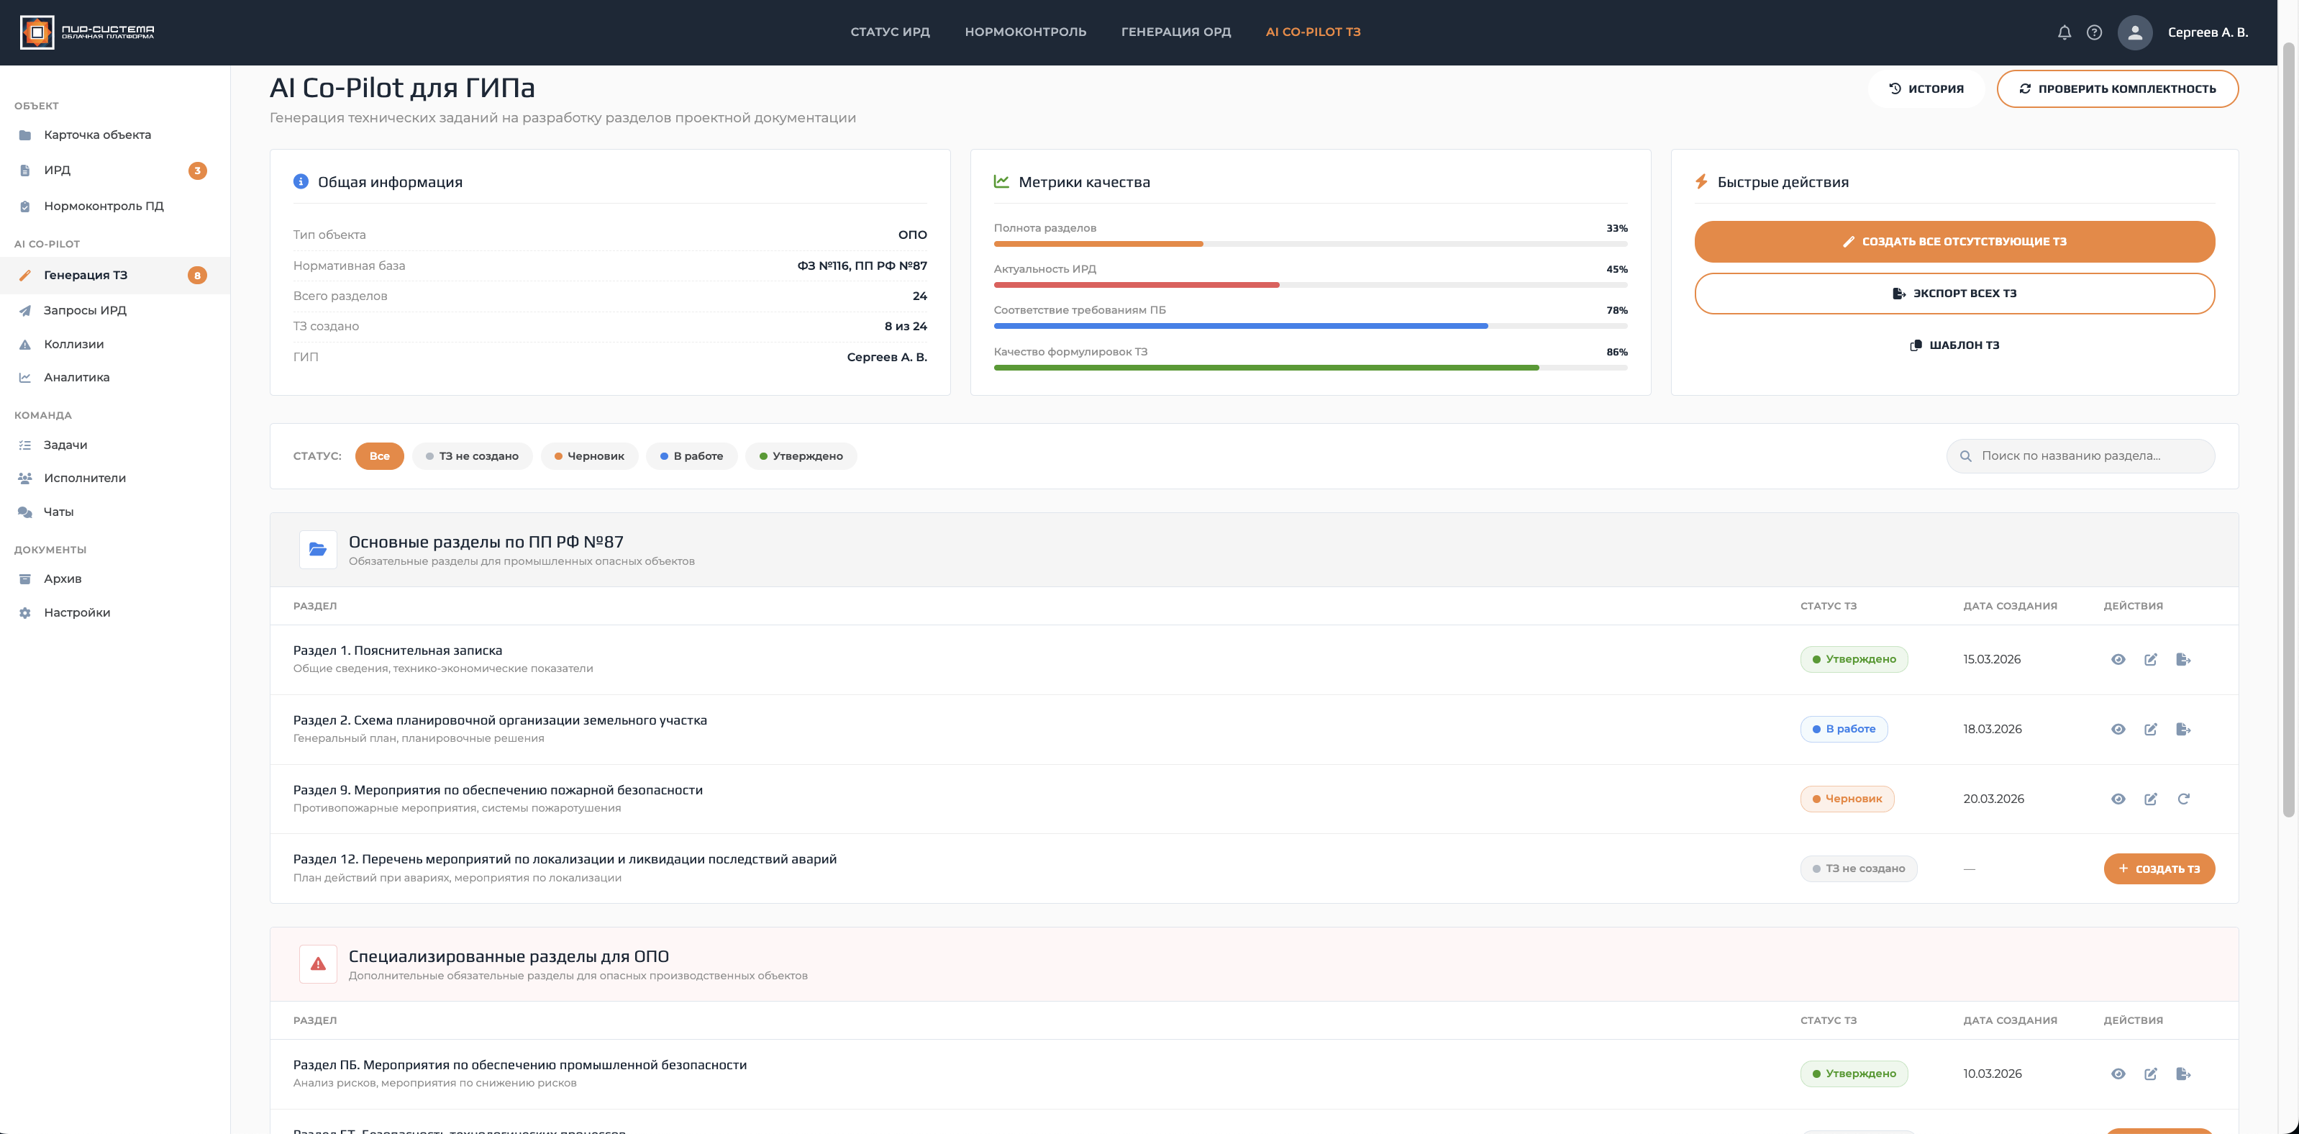The width and height of the screenshot is (2299, 1134).
Task: Open the help question mark icon
Action: (x=2094, y=32)
